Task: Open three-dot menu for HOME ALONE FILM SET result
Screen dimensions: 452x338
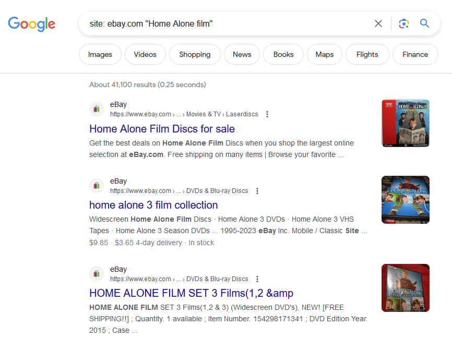Action: click(257, 279)
